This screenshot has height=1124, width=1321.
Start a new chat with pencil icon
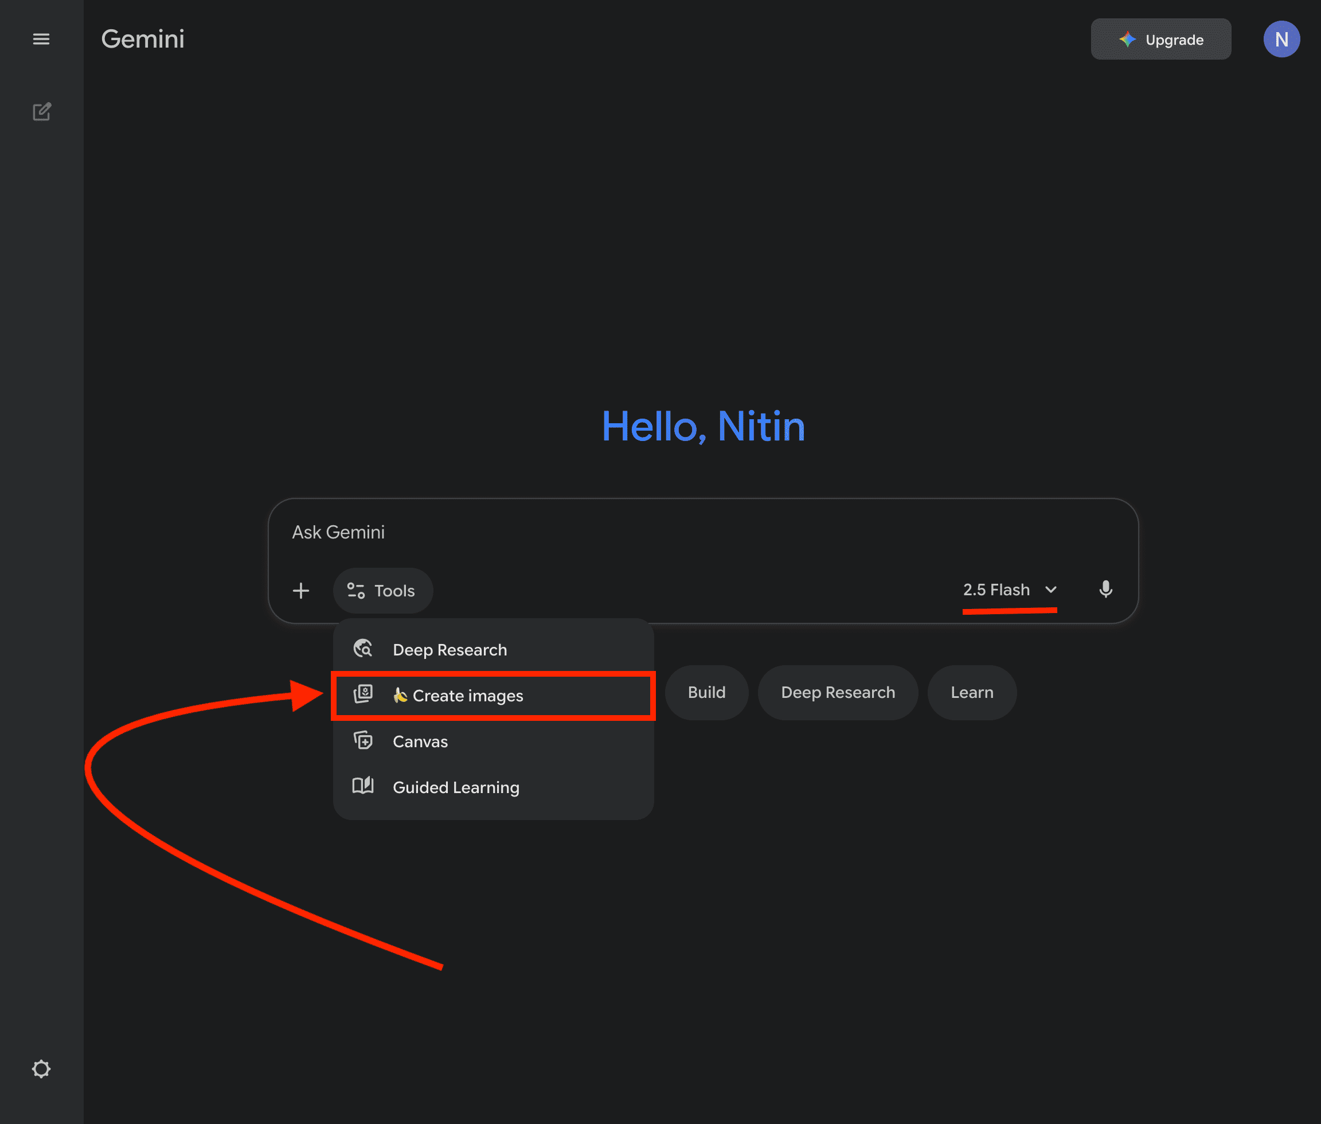coord(41,112)
